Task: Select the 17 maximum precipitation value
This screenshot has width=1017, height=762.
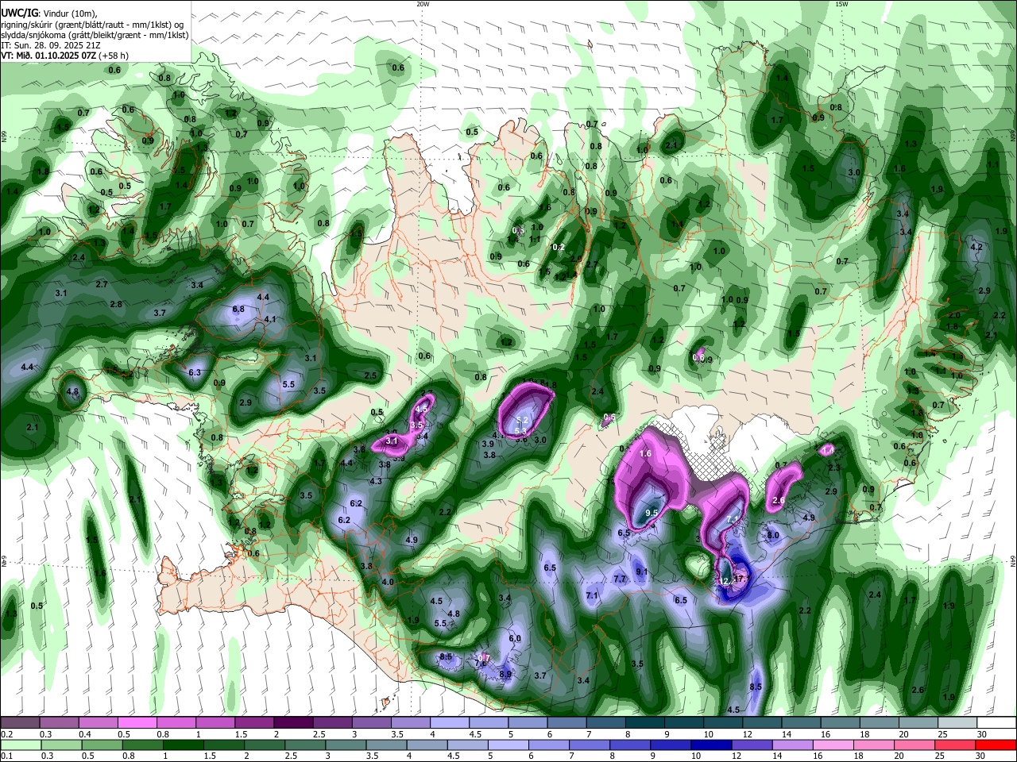Action: point(740,579)
